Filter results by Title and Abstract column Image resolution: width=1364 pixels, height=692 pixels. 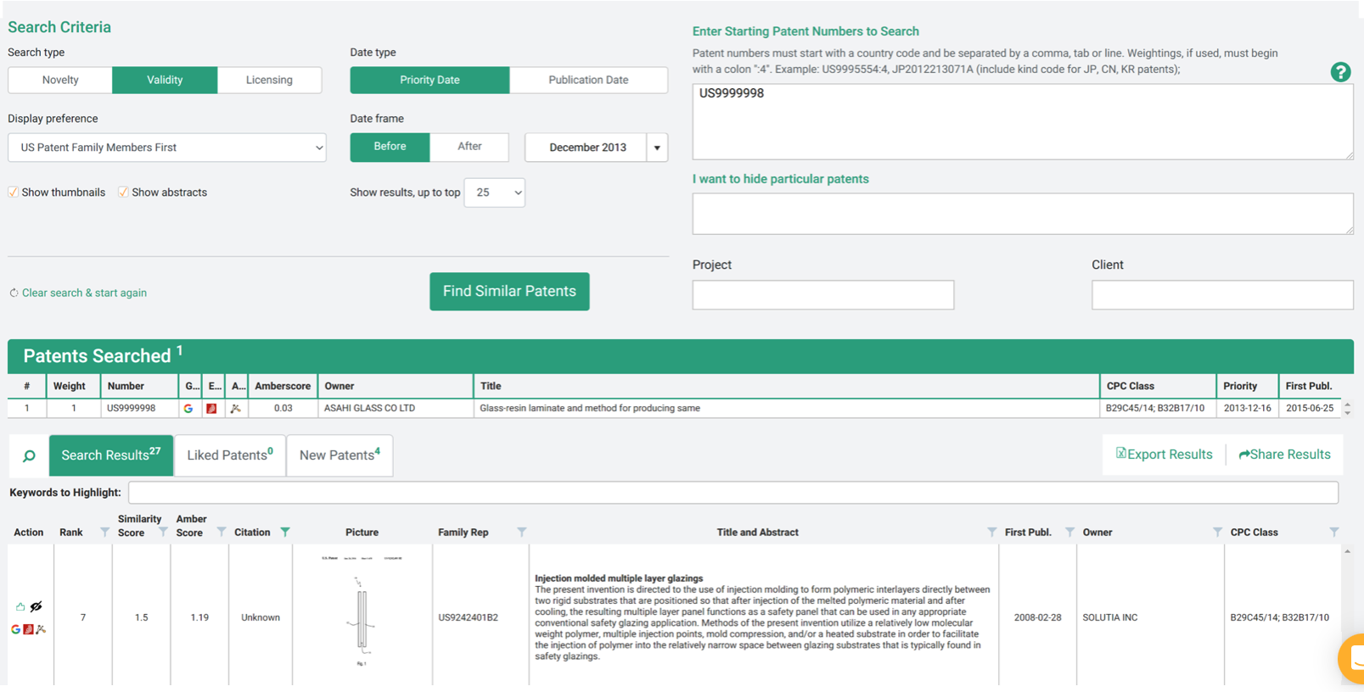click(x=991, y=533)
